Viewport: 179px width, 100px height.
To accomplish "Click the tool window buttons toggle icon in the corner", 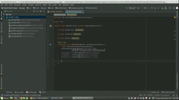I will [x=2, y=95].
